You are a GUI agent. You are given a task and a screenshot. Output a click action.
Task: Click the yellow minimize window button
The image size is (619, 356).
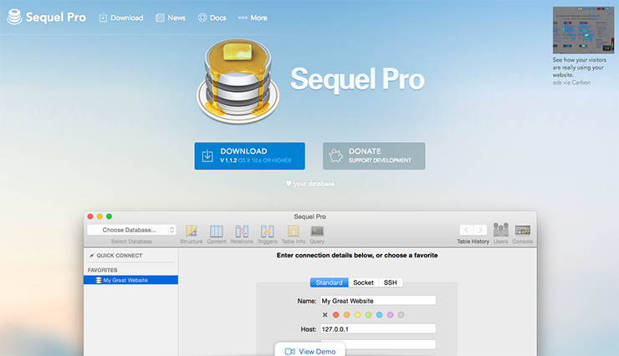click(x=100, y=216)
